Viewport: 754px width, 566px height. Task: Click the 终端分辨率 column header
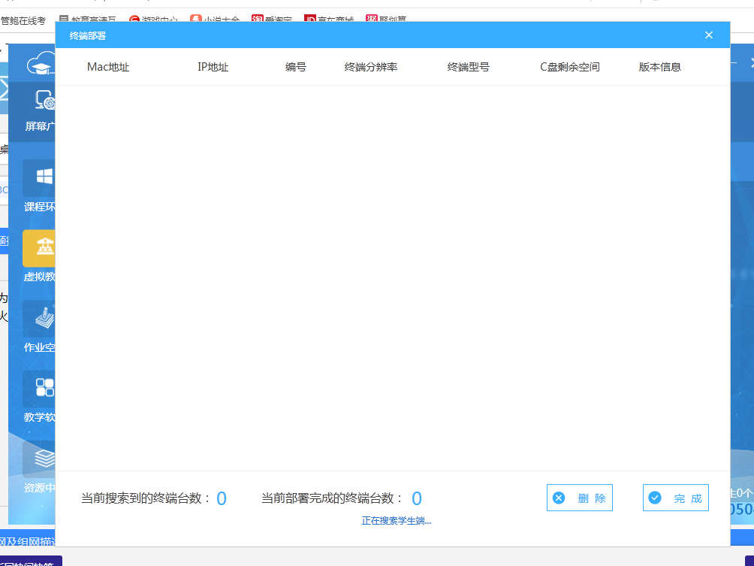point(371,67)
